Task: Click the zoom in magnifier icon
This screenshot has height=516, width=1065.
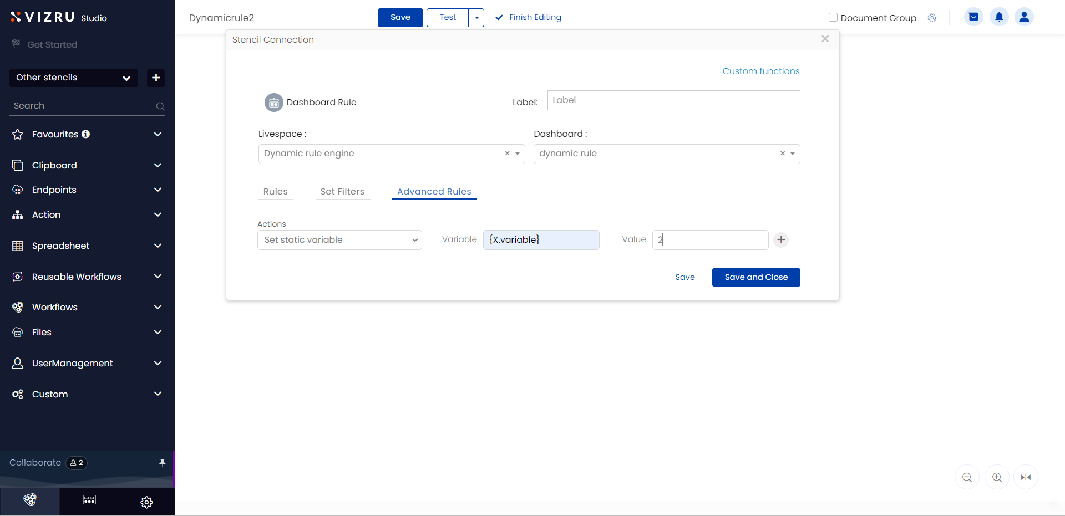Action: [x=997, y=477]
